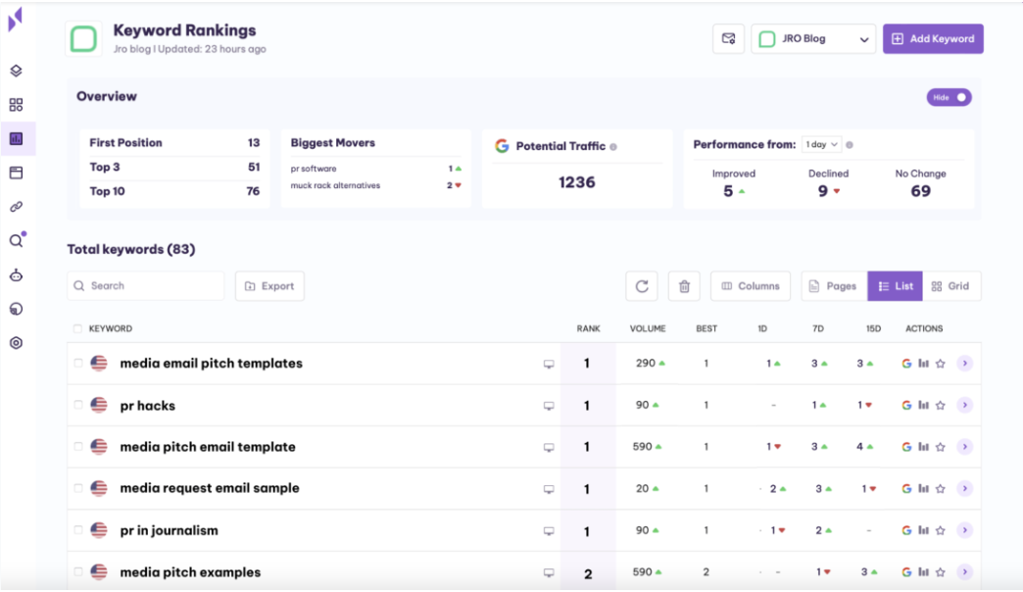The height and width of the screenshot is (592, 1023).
Task: Open the robot assistant sidebar icon
Action: point(17,274)
